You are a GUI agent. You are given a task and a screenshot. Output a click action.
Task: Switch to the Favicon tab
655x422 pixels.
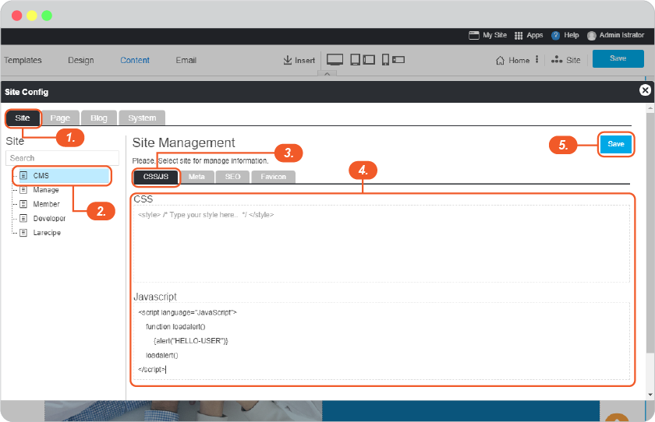pos(273,177)
